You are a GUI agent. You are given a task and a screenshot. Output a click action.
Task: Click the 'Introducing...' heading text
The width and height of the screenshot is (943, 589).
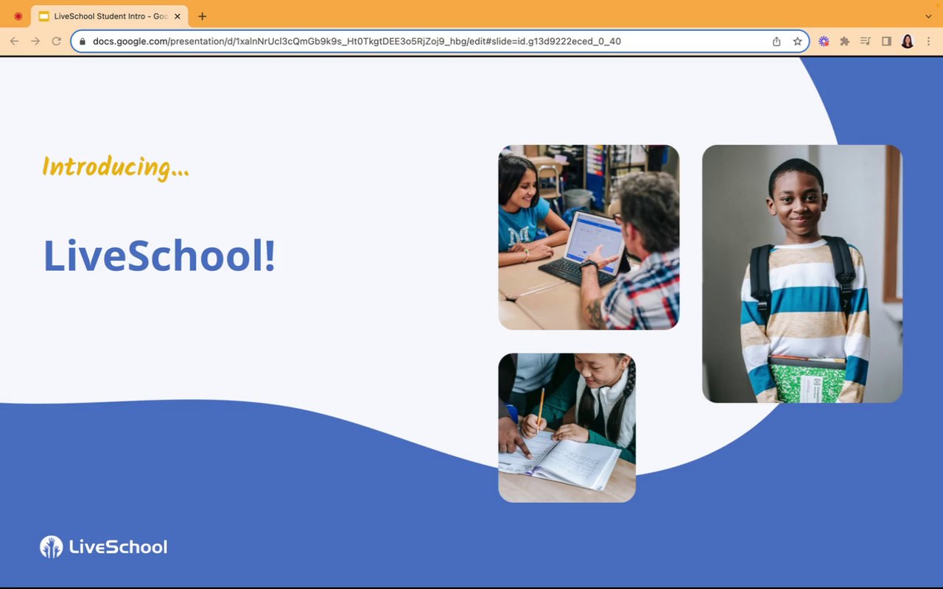point(115,167)
